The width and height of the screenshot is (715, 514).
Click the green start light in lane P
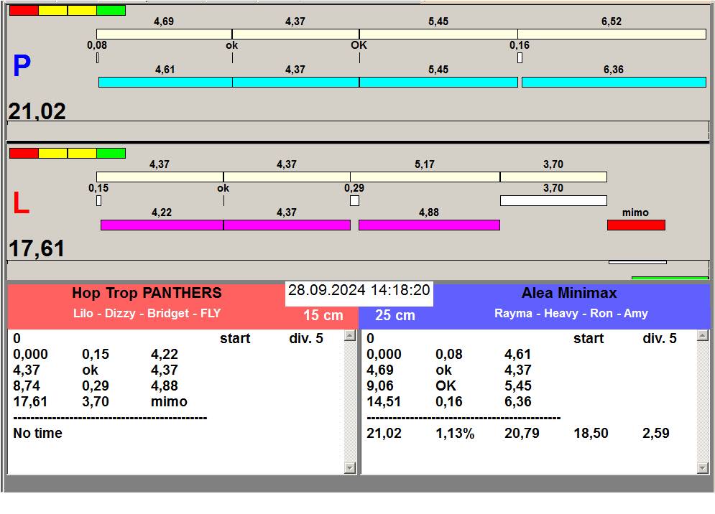111,11
